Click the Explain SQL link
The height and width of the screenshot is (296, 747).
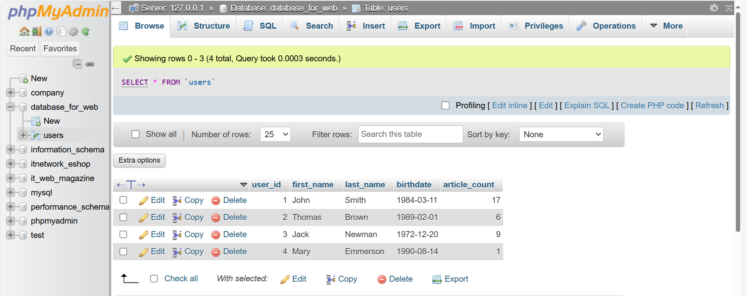click(587, 105)
